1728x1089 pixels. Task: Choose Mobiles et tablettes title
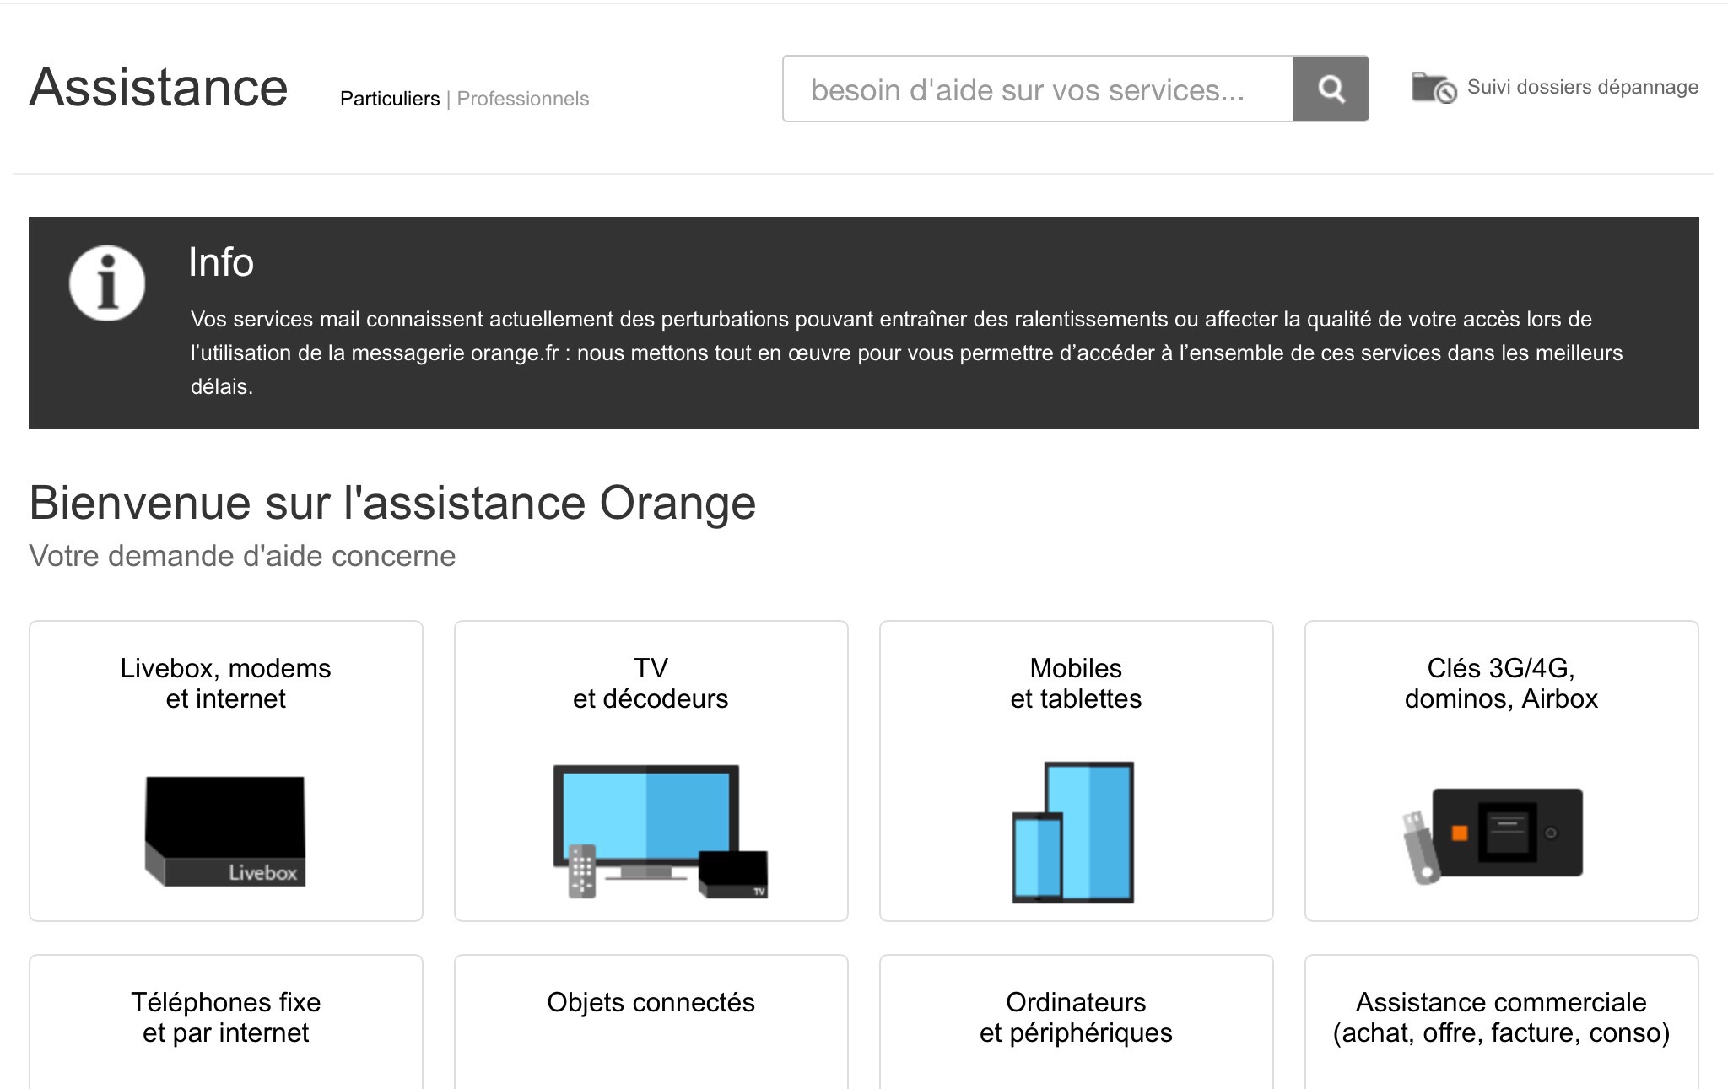[1076, 683]
